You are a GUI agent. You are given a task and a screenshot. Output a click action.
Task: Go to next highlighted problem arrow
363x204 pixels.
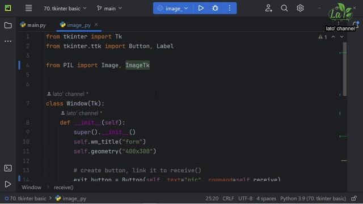(x=341, y=37)
